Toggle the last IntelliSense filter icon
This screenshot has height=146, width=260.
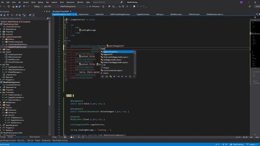(134, 77)
